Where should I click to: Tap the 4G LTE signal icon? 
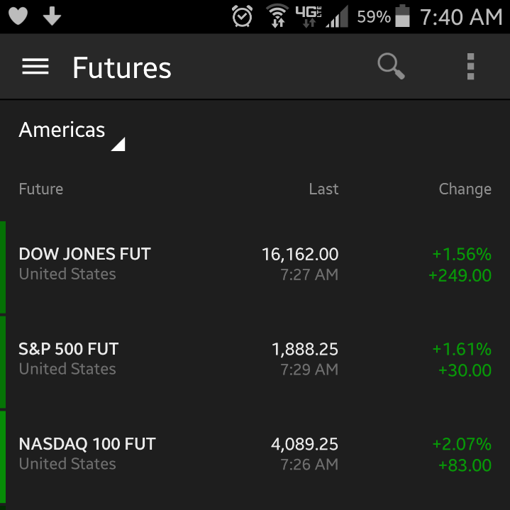click(309, 16)
